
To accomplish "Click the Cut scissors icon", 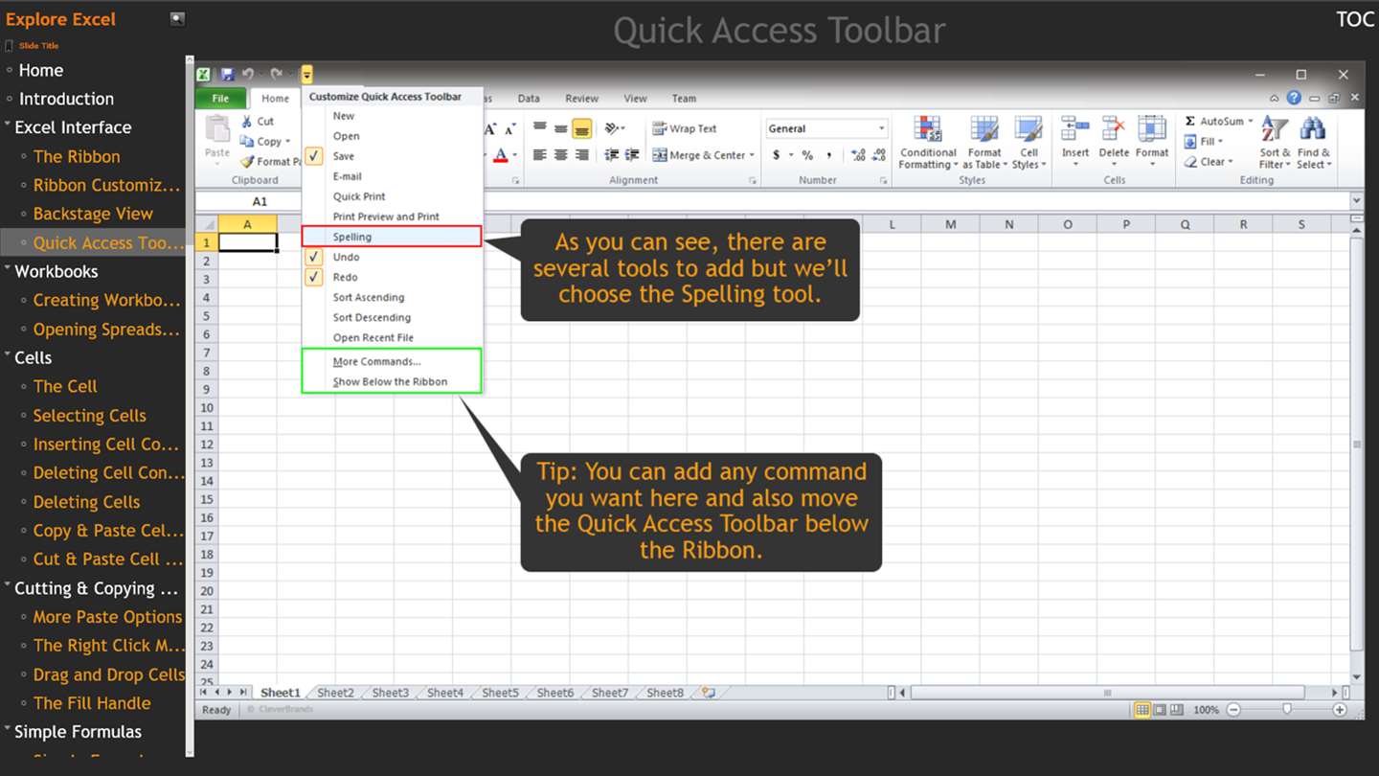I will (x=246, y=122).
